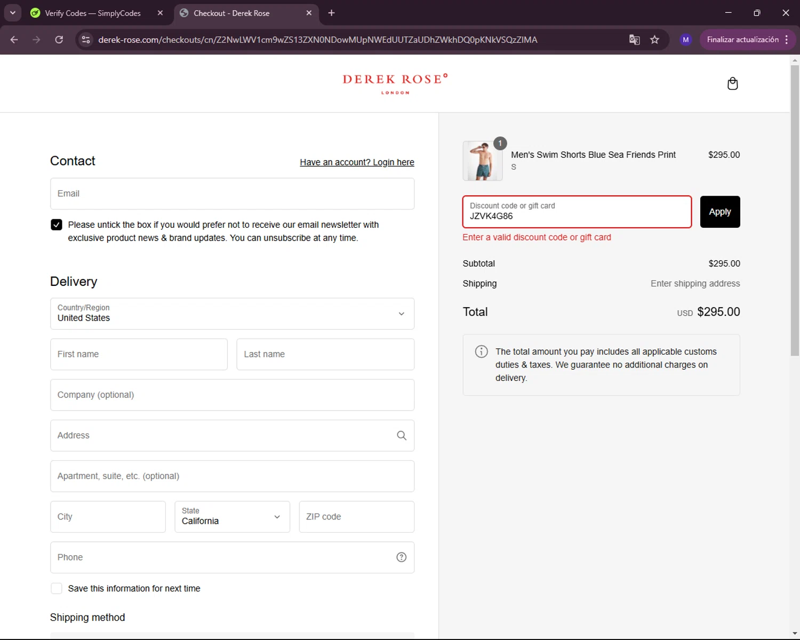Minimize the browser window

point(728,13)
